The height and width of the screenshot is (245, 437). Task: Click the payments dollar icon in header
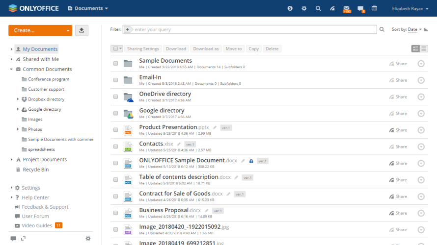point(290,8)
